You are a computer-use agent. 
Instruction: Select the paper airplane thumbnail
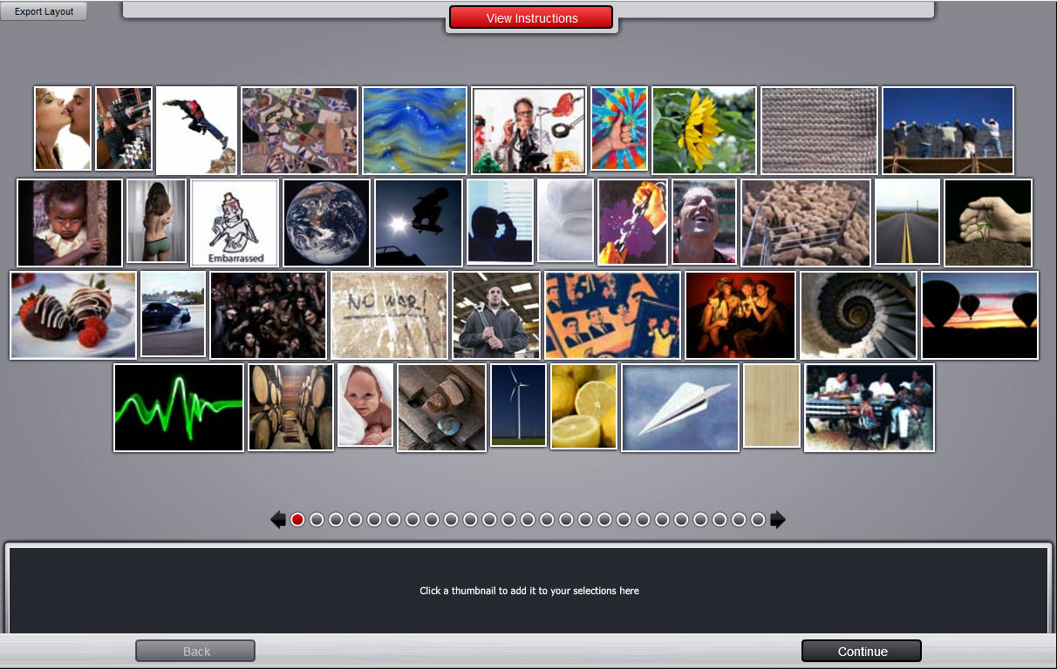(680, 408)
